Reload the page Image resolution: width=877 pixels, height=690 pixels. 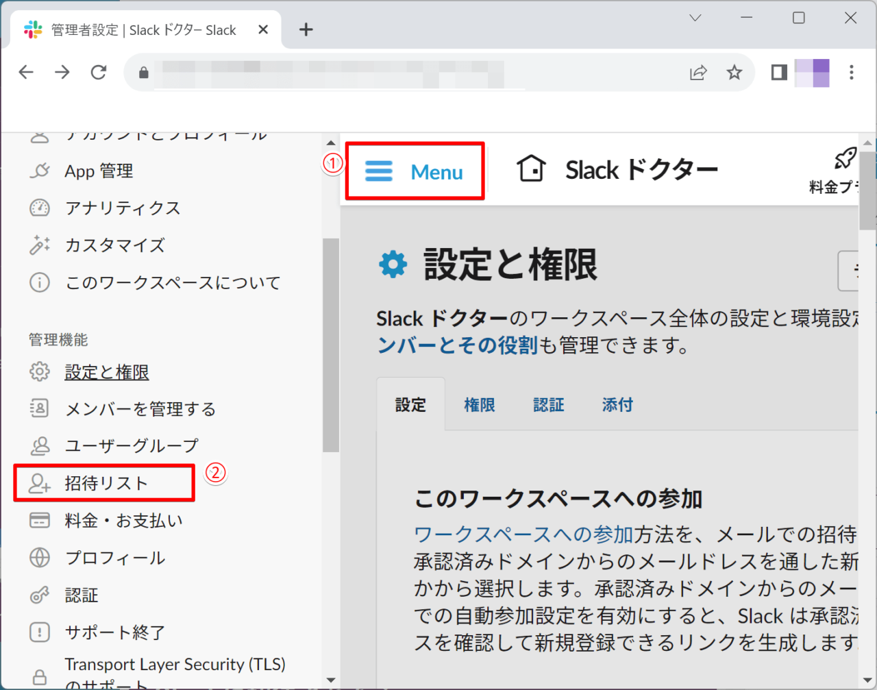[x=99, y=72]
